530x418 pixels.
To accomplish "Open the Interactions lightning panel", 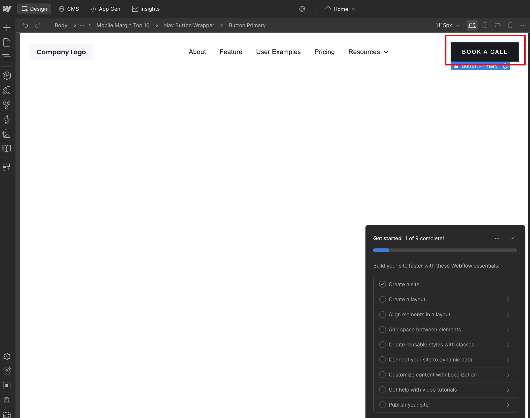I will tap(7, 120).
